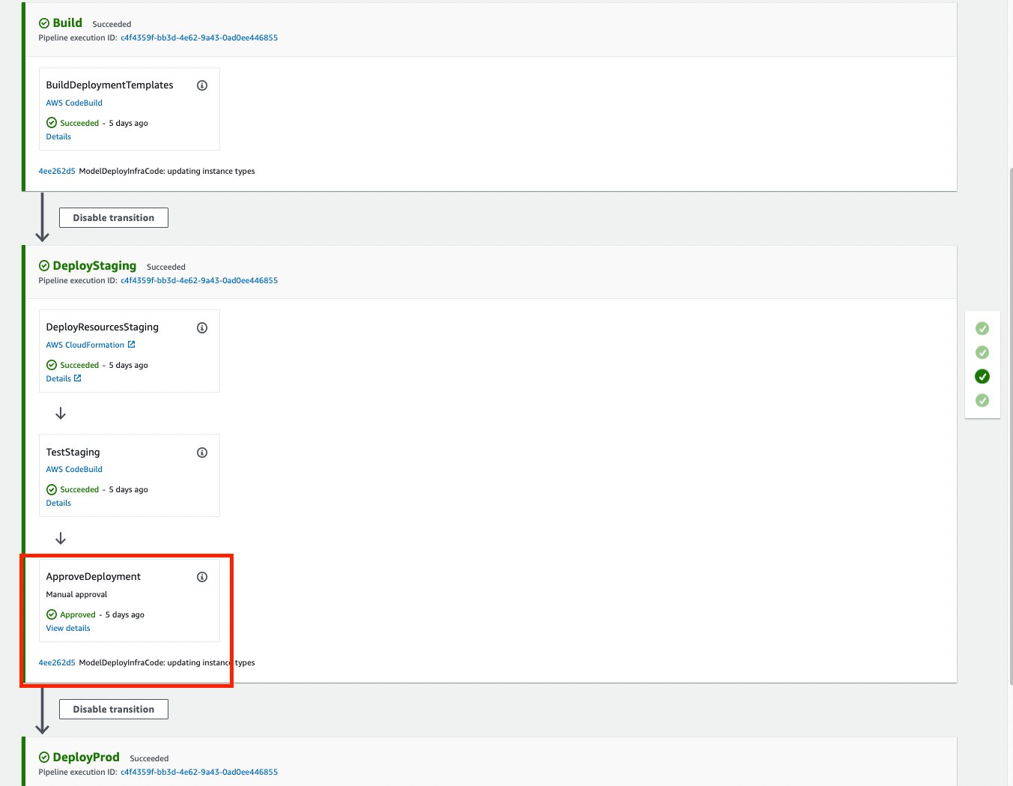The image size is (1013, 786).
Task: Click the DeployStaging stage title
Action: point(94,266)
